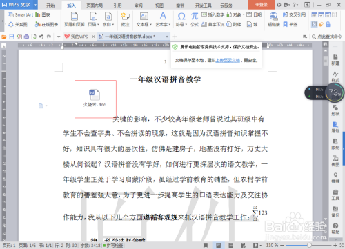This screenshot has width=345, height=249.
Task: Click the zoom slider handle
Action: pos(310,246)
